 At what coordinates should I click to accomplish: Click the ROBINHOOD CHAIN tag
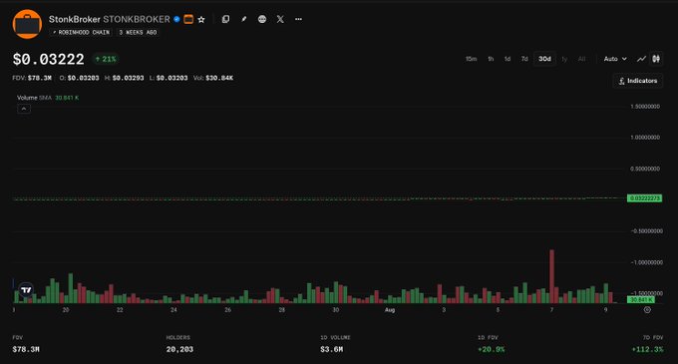click(x=81, y=33)
